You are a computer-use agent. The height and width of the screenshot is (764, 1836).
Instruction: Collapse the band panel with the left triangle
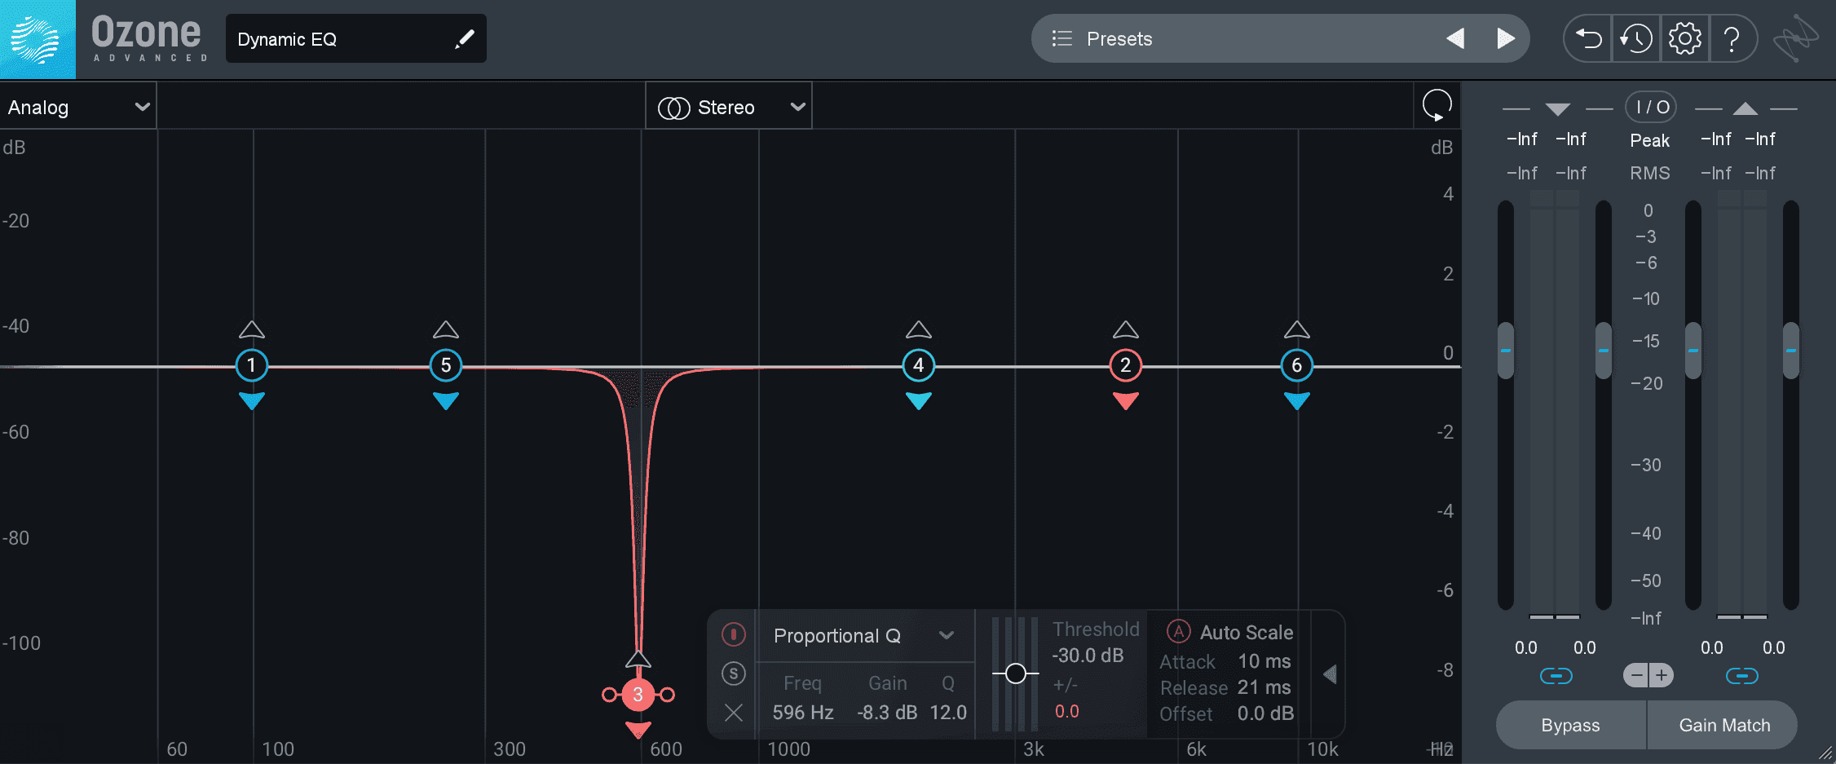click(1330, 674)
